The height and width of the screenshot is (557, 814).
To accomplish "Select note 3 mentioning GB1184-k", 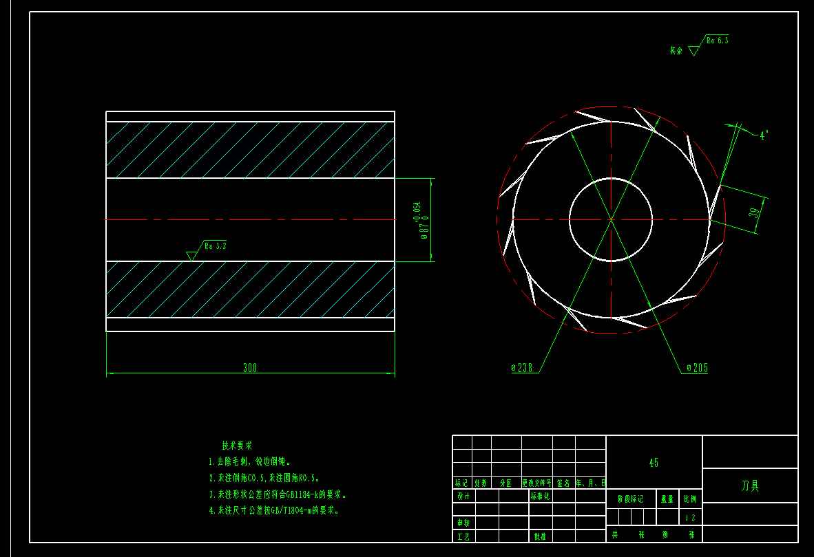I will [x=278, y=494].
